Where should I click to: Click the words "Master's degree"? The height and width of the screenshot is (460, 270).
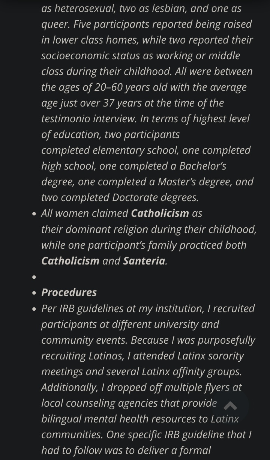pos(196,182)
